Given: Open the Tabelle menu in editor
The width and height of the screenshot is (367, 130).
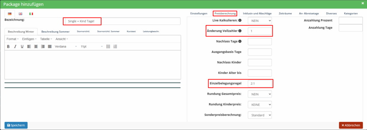Looking at the screenshot, I should [46, 39].
